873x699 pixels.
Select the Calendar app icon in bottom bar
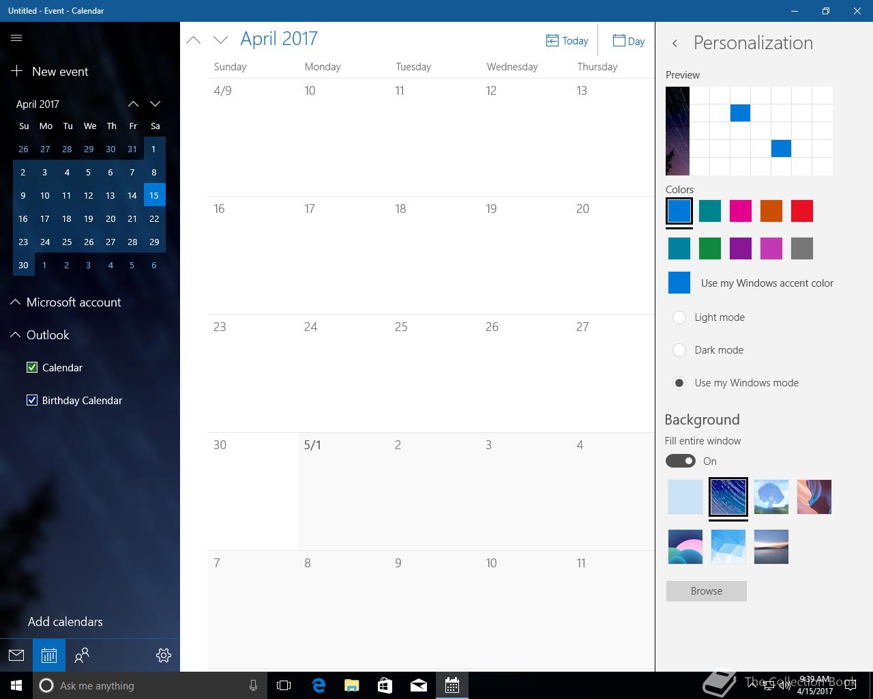[x=49, y=655]
